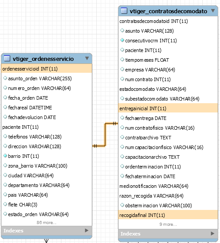Click diamond icon beside fechaterminacion DATE

click(x=122, y=176)
